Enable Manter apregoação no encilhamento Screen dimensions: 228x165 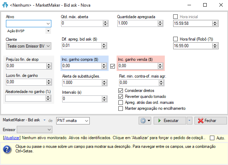pos(121,108)
